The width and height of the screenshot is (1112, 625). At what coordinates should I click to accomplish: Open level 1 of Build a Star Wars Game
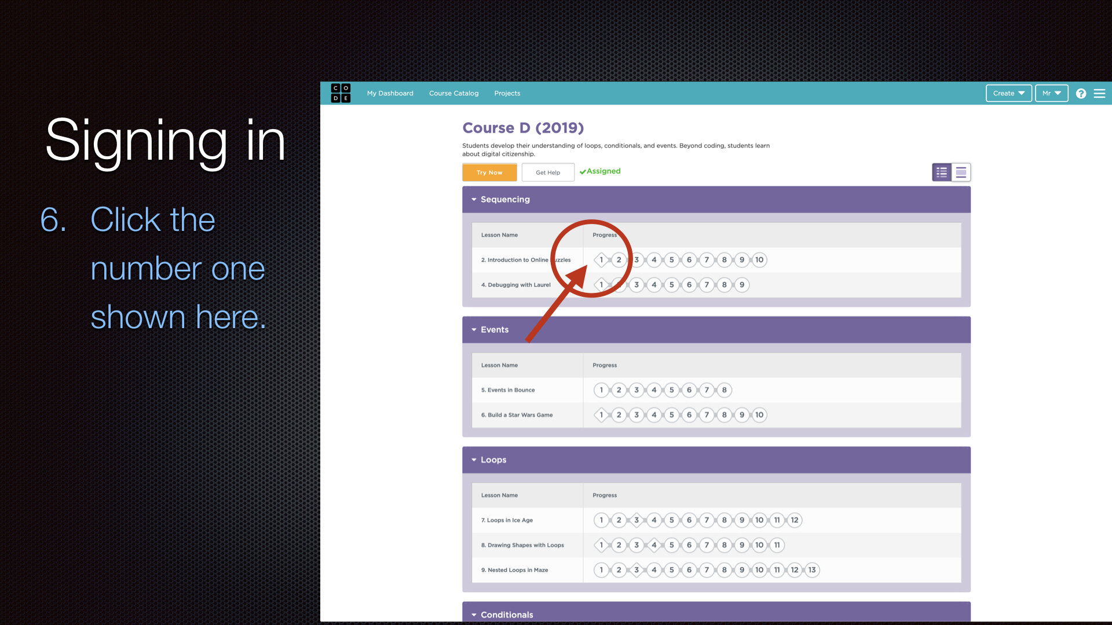point(601,415)
